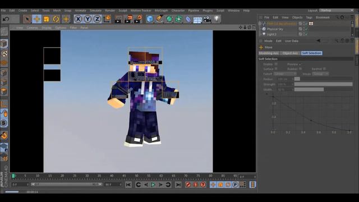Toggle the Surface checkbox

click(x=276, y=69)
